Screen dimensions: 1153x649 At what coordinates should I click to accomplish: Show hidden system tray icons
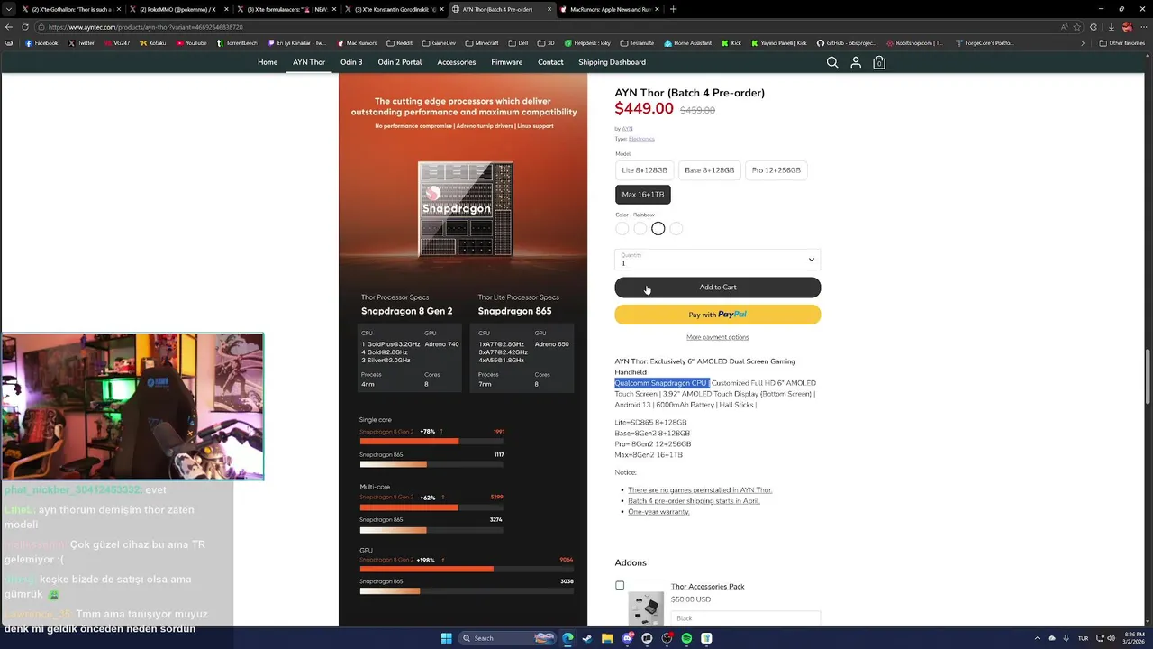tap(1038, 638)
